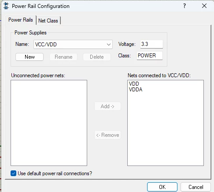Click the Voltage field showing 3.3
This screenshot has width=214, height=192.
[x=151, y=44]
